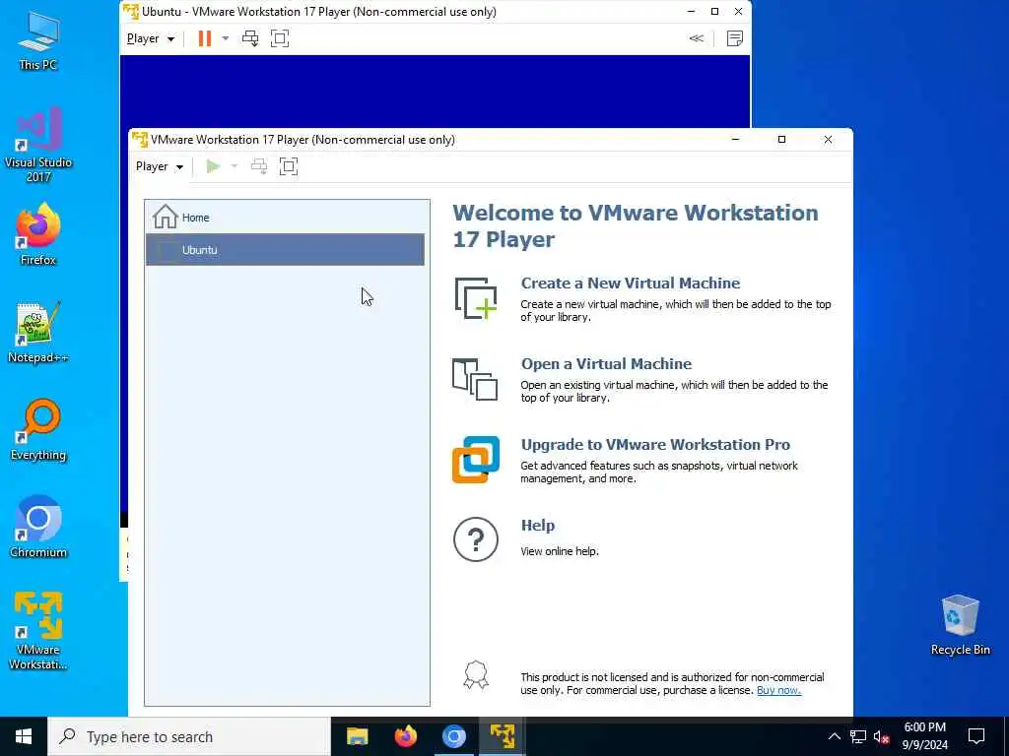Viewport: 1009px width, 756px height.
Task: Close the front VMware Player window
Action: tap(828, 140)
